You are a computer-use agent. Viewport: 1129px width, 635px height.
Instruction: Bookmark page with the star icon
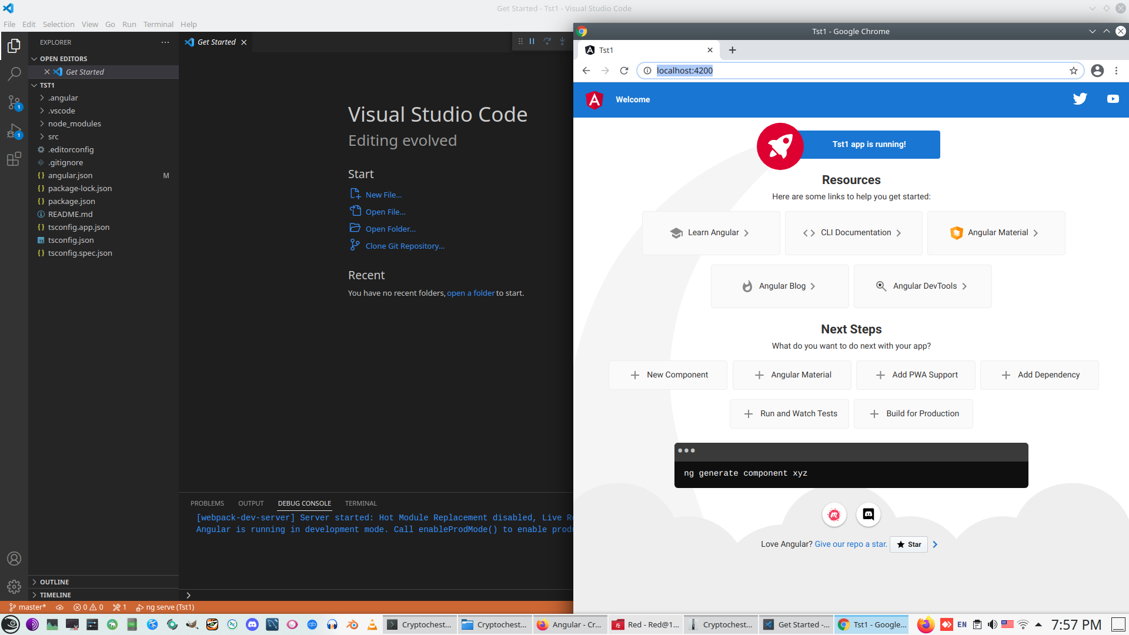(1073, 71)
